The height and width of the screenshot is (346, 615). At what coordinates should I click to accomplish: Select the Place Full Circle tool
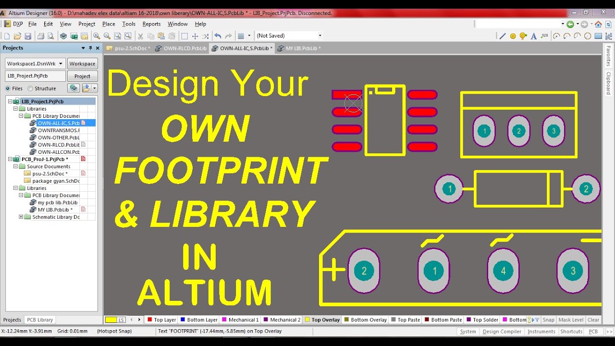(588, 36)
